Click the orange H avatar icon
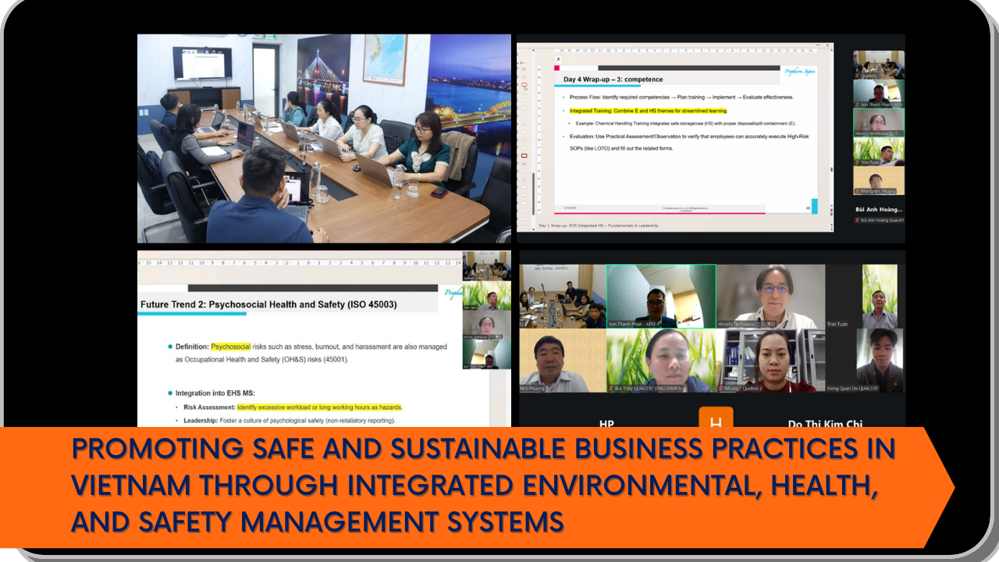 tap(716, 418)
